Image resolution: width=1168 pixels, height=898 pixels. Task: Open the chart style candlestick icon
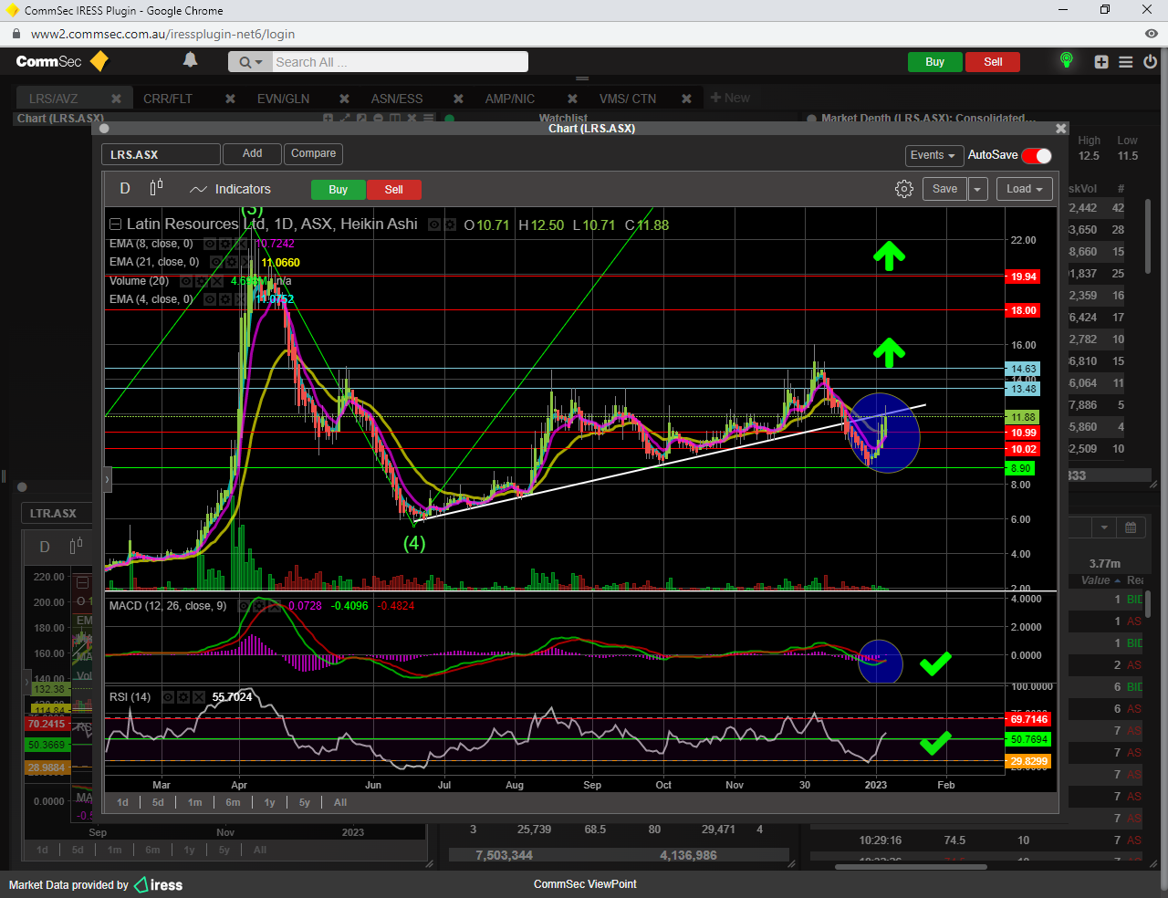pos(156,188)
